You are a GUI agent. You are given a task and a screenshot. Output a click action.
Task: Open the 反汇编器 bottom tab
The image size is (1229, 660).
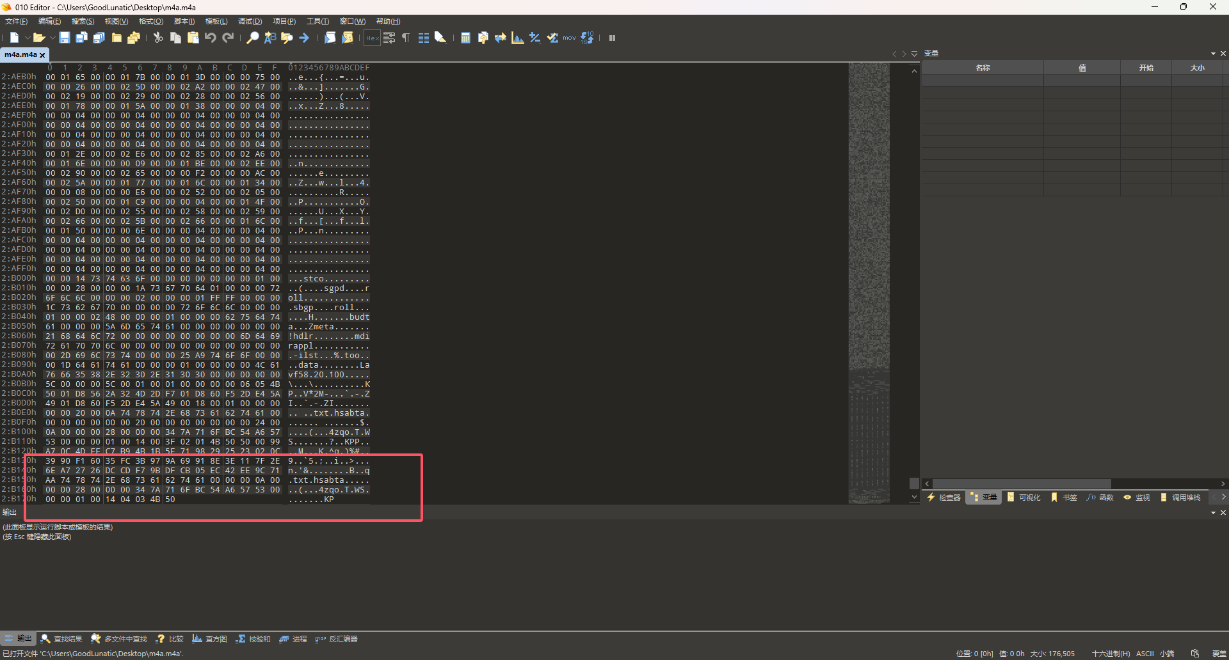(337, 639)
